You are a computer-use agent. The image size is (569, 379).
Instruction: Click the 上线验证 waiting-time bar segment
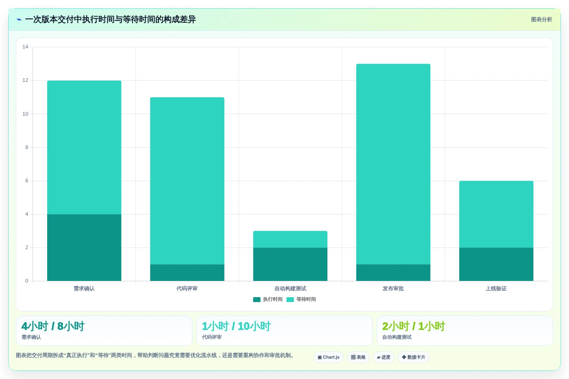pyautogui.click(x=496, y=214)
